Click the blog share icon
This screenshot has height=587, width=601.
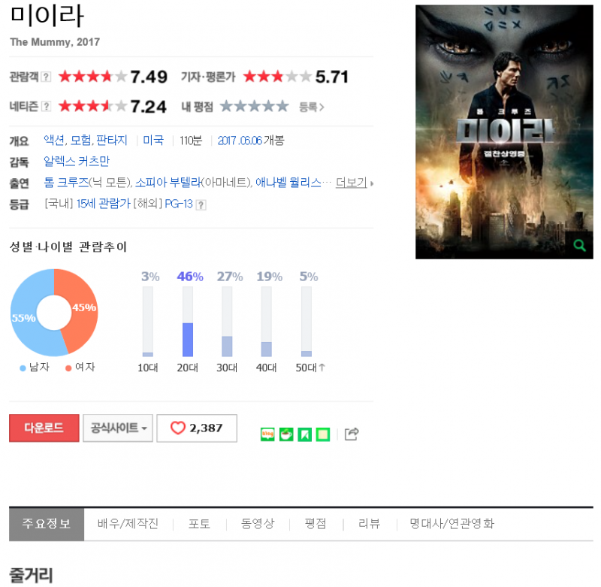(267, 434)
